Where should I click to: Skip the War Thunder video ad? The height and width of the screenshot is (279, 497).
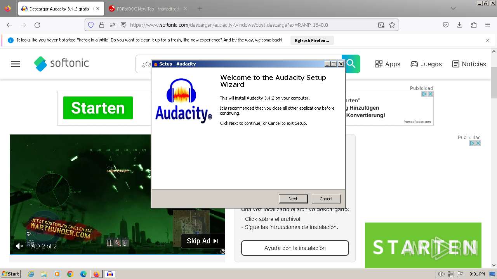(203, 241)
